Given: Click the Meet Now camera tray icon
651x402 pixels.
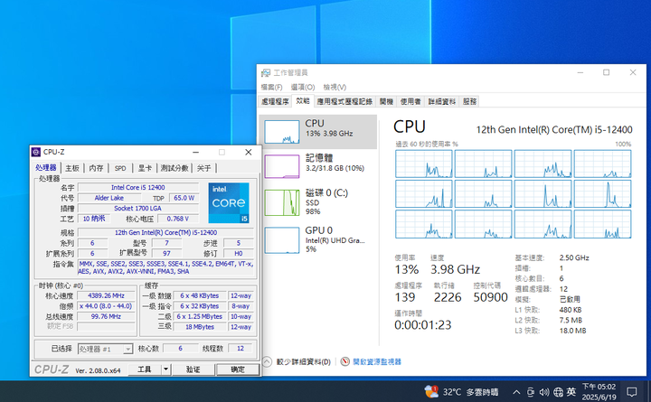Looking at the screenshot, I should click(x=531, y=392).
